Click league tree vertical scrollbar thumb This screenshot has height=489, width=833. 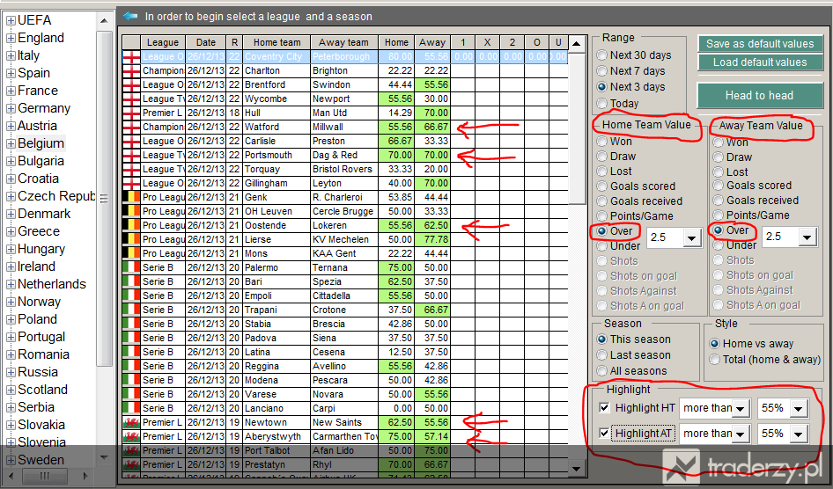coord(104,199)
